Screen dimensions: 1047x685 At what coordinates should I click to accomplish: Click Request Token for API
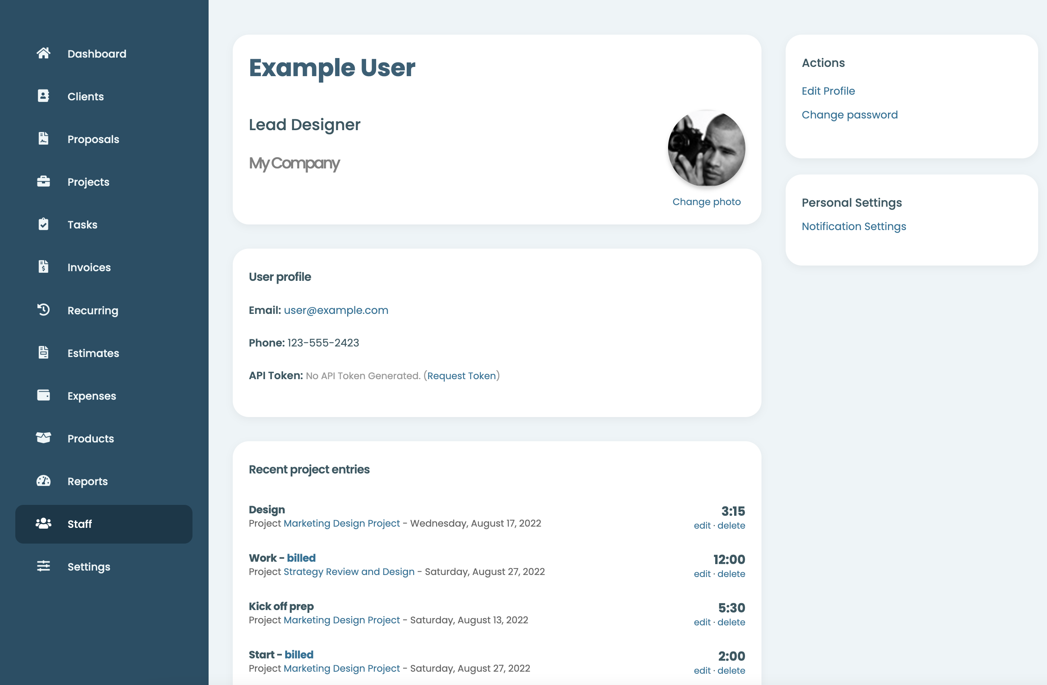coord(461,376)
